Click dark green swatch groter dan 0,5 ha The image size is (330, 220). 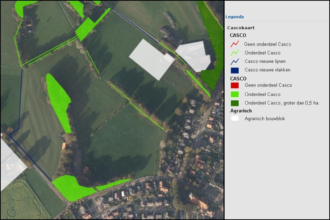[x=235, y=103]
